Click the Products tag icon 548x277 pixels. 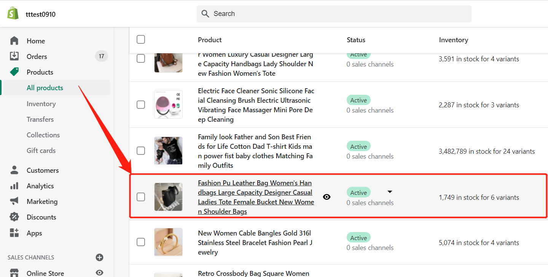point(14,72)
